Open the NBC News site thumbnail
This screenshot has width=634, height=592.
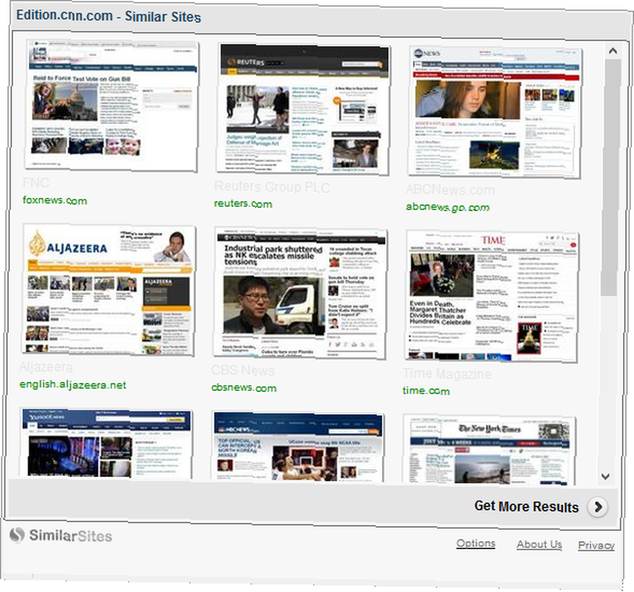pos(297,447)
